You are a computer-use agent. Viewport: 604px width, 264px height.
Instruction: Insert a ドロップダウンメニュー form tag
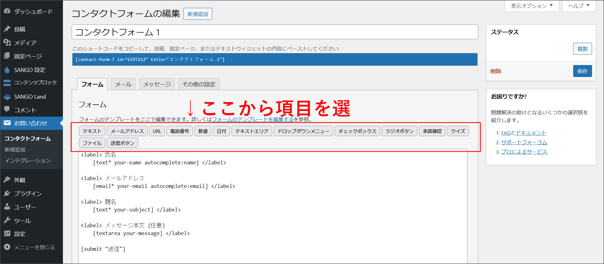(303, 131)
